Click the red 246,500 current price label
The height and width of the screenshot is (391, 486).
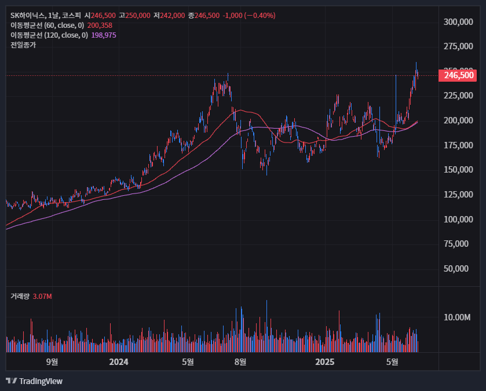coord(458,75)
